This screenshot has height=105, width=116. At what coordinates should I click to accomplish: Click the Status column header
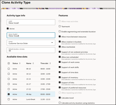click(x=15, y=63)
